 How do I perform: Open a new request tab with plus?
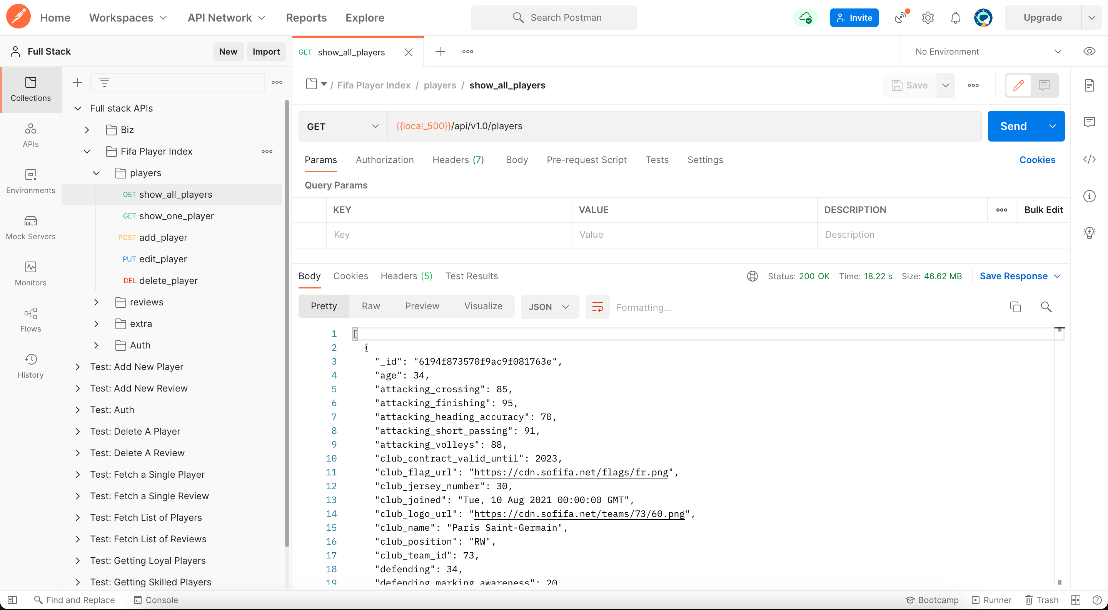tap(440, 52)
